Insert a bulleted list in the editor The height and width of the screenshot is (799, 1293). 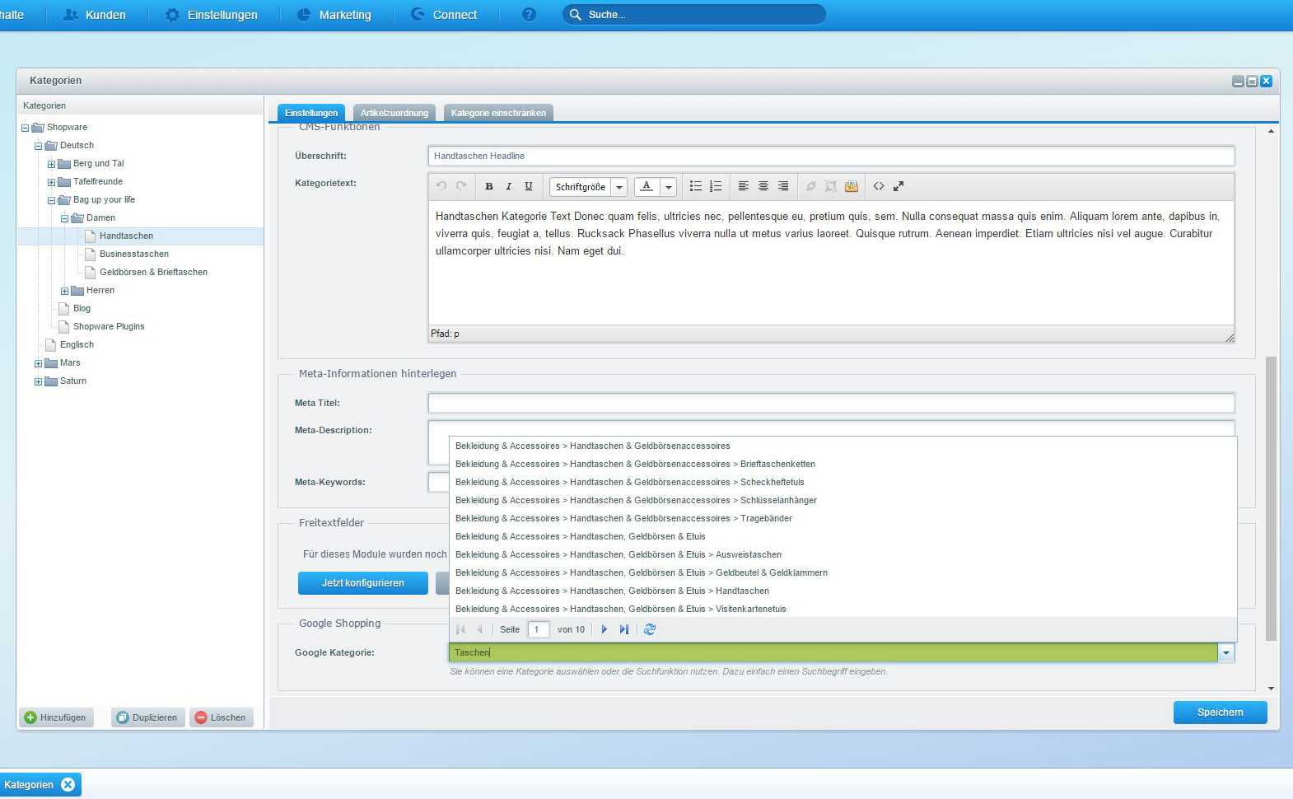point(696,187)
